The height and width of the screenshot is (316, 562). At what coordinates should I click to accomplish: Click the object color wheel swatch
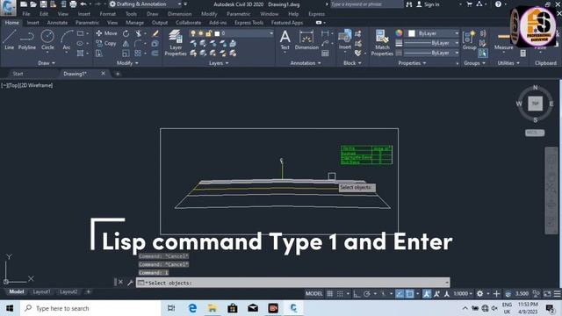pos(399,33)
